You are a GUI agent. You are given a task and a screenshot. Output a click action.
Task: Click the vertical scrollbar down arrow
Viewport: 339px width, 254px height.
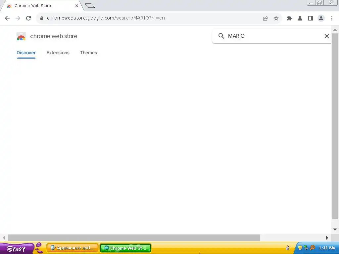pos(335,230)
